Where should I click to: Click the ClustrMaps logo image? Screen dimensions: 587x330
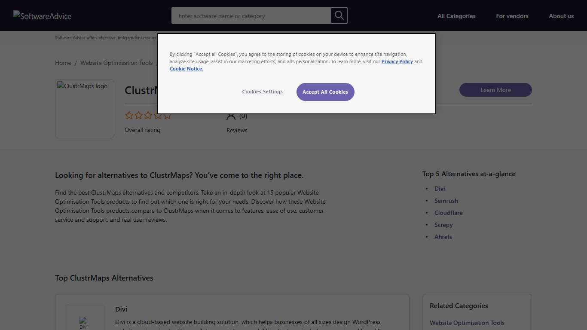pyautogui.click(x=85, y=108)
